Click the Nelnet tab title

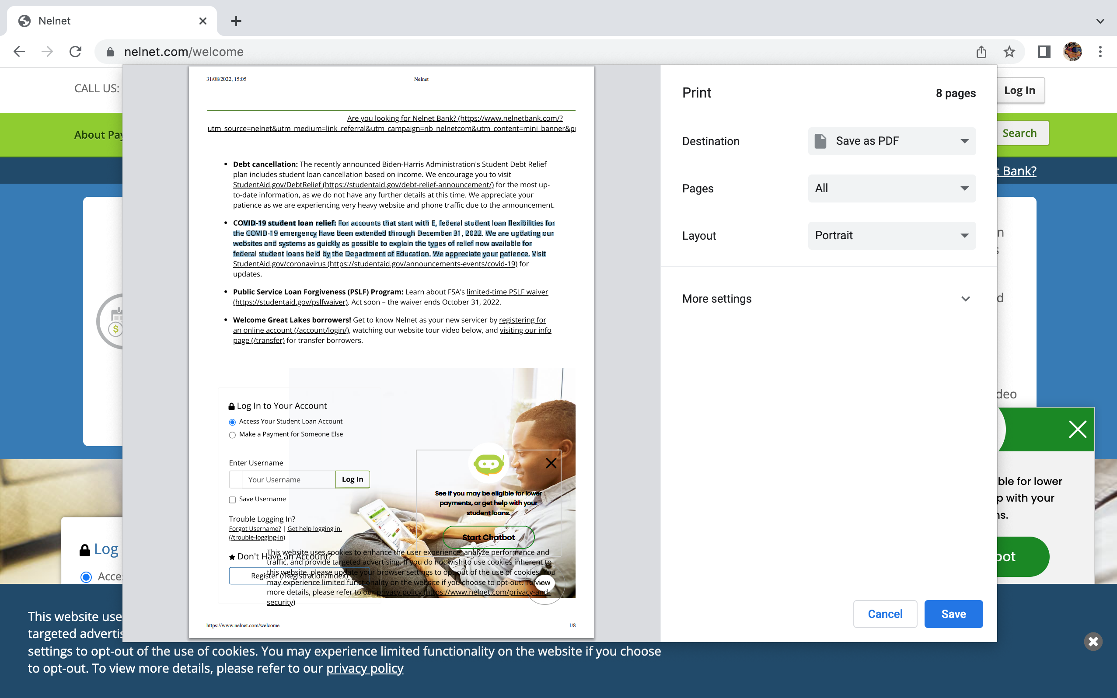click(x=55, y=21)
